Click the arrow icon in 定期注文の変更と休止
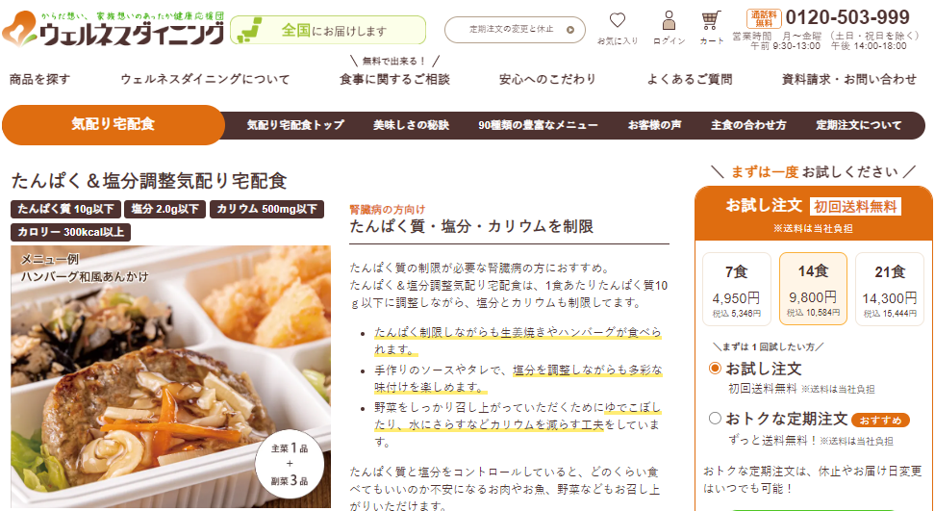This screenshot has height=511, width=935. 570,30
